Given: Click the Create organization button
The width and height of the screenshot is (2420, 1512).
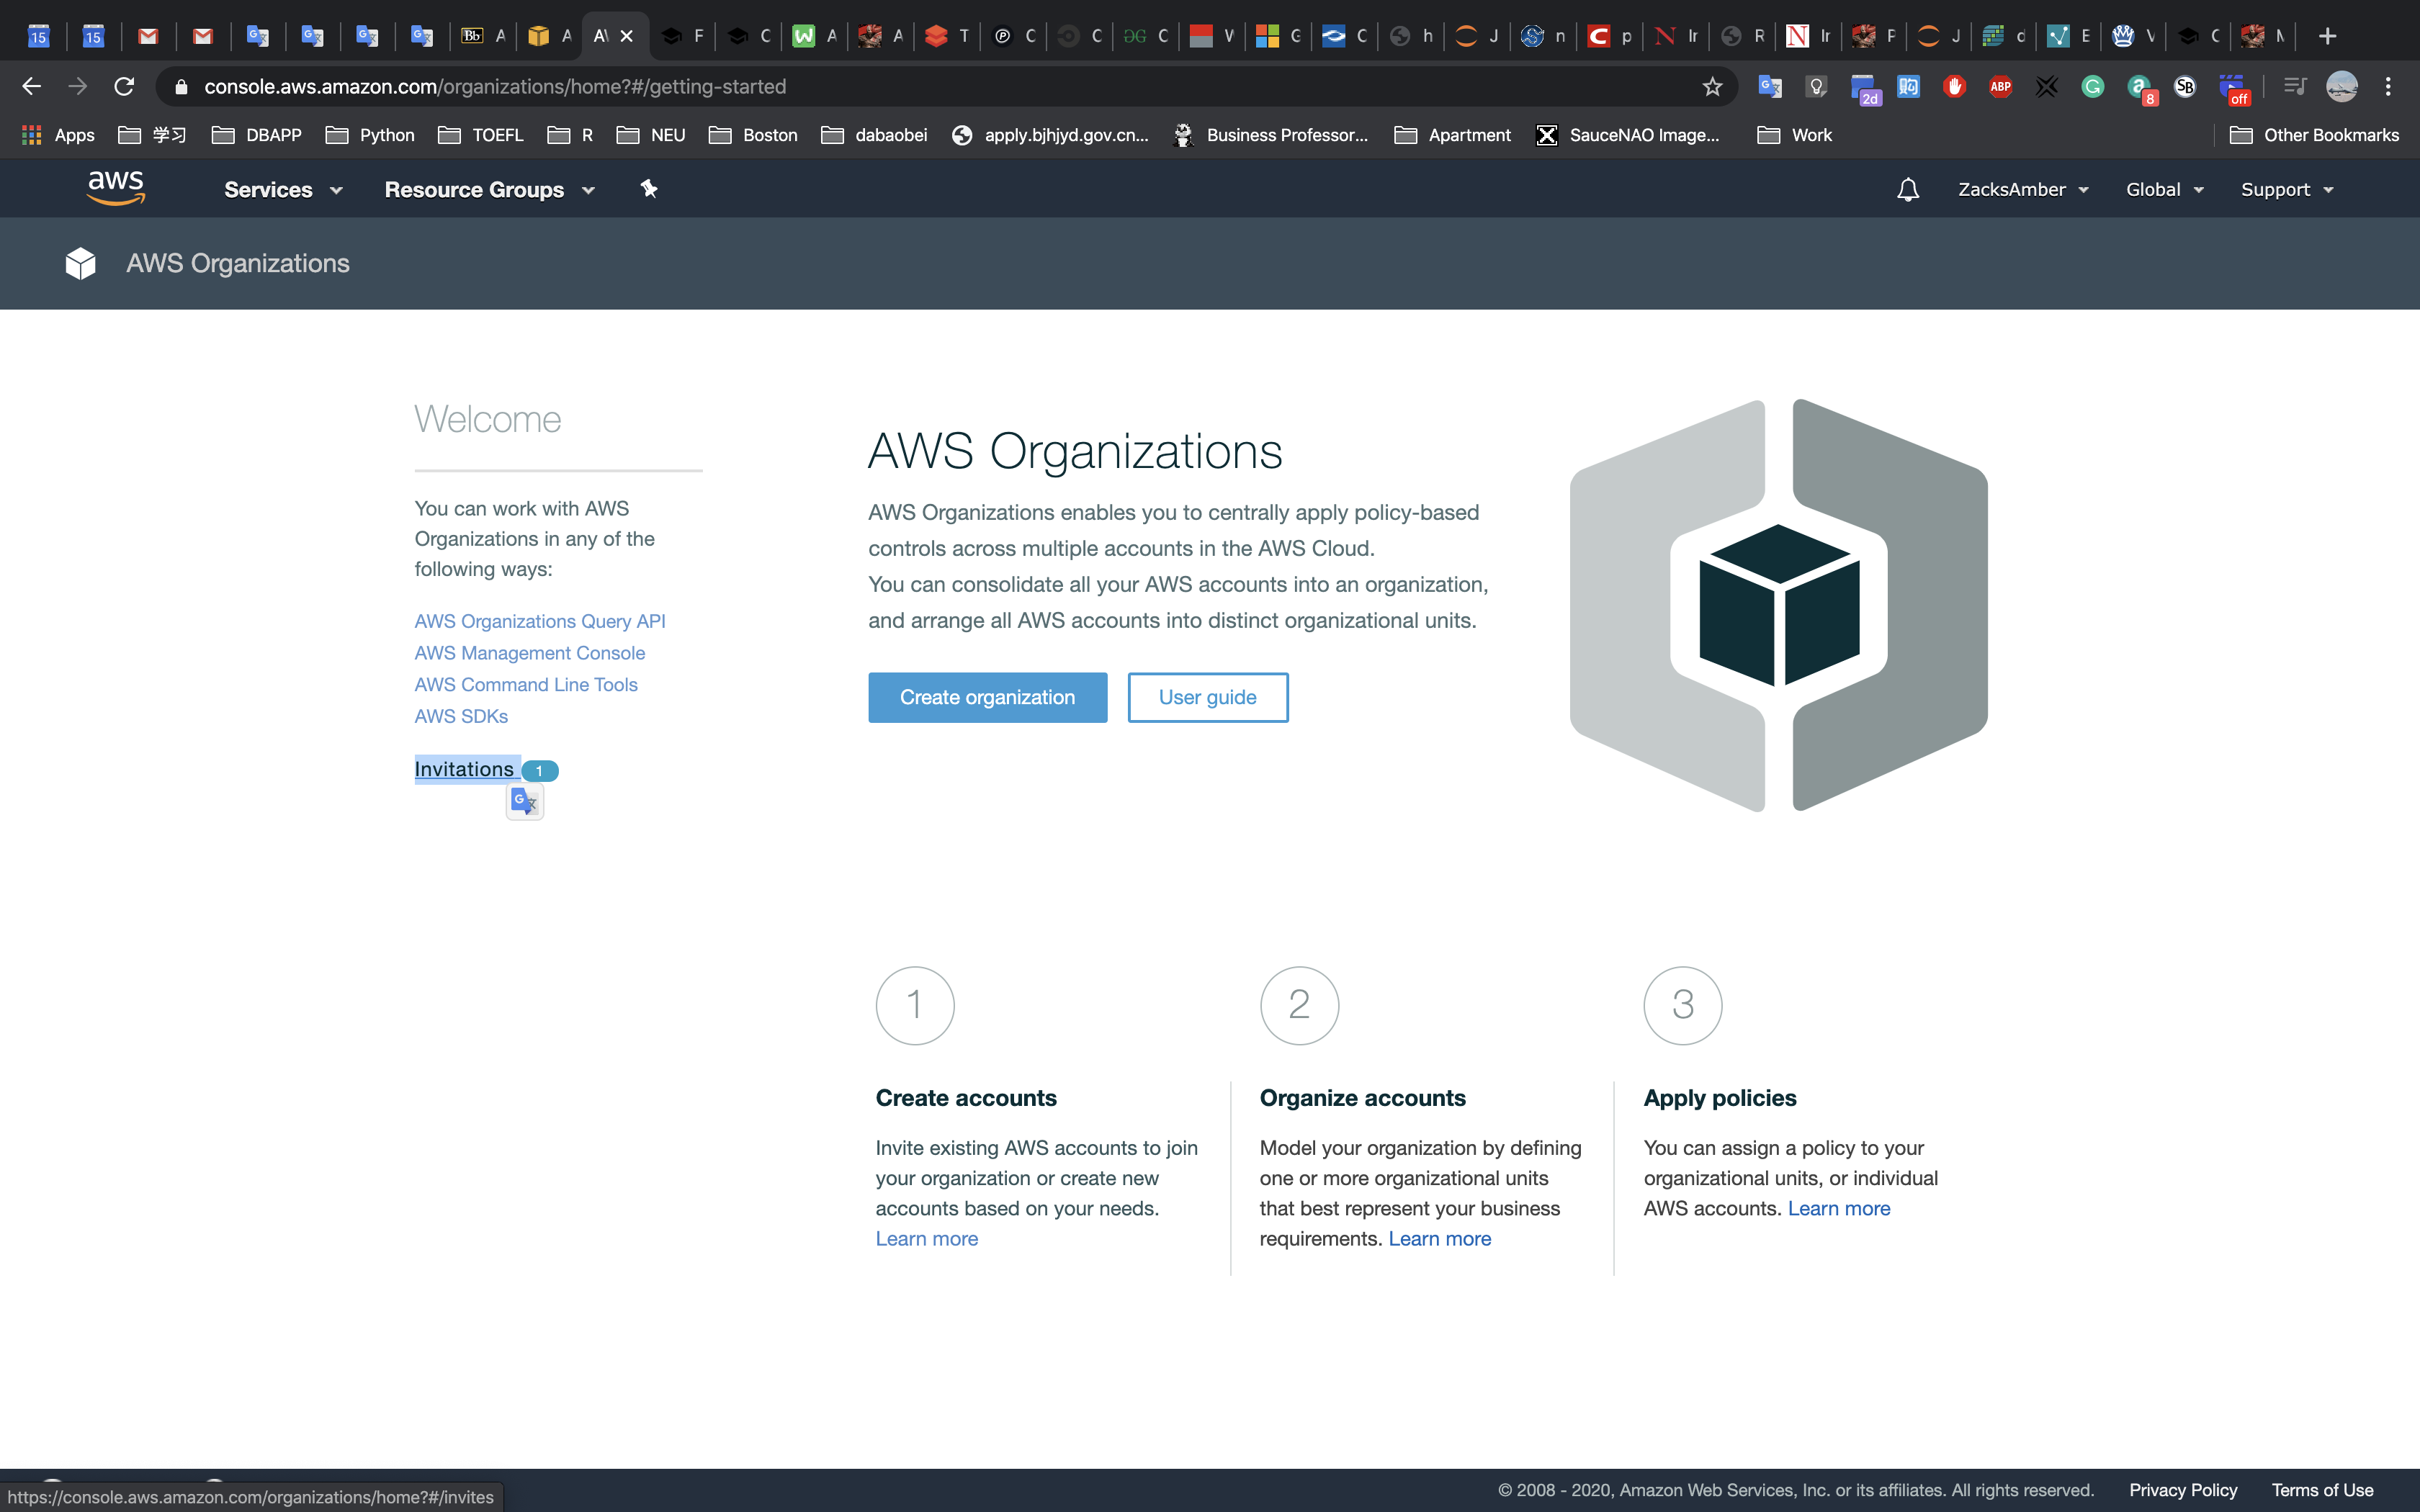Looking at the screenshot, I should click(x=987, y=697).
